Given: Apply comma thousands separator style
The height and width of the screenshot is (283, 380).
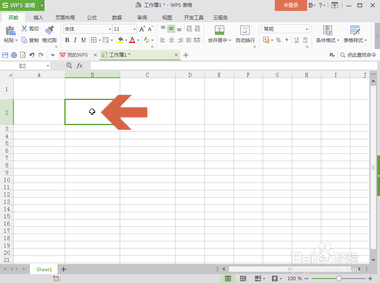Looking at the screenshot, I should [x=287, y=40].
